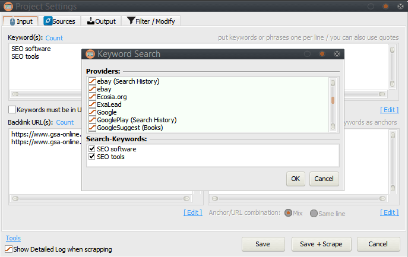The height and width of the screenshot is (257, 408).
Task: Click the Count link next to Backlink URL(s)
Action: click(65, 122)
